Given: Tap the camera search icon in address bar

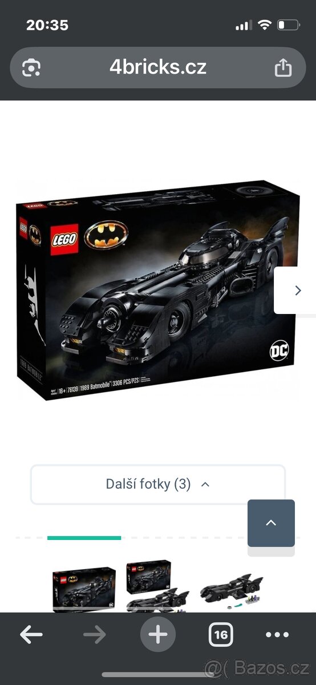Looking at the screenshot, I should coord(31,68).
